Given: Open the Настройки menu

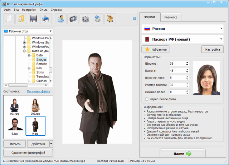Looking at the screenshot, I should pyautogui.click(x=29, y=10).
